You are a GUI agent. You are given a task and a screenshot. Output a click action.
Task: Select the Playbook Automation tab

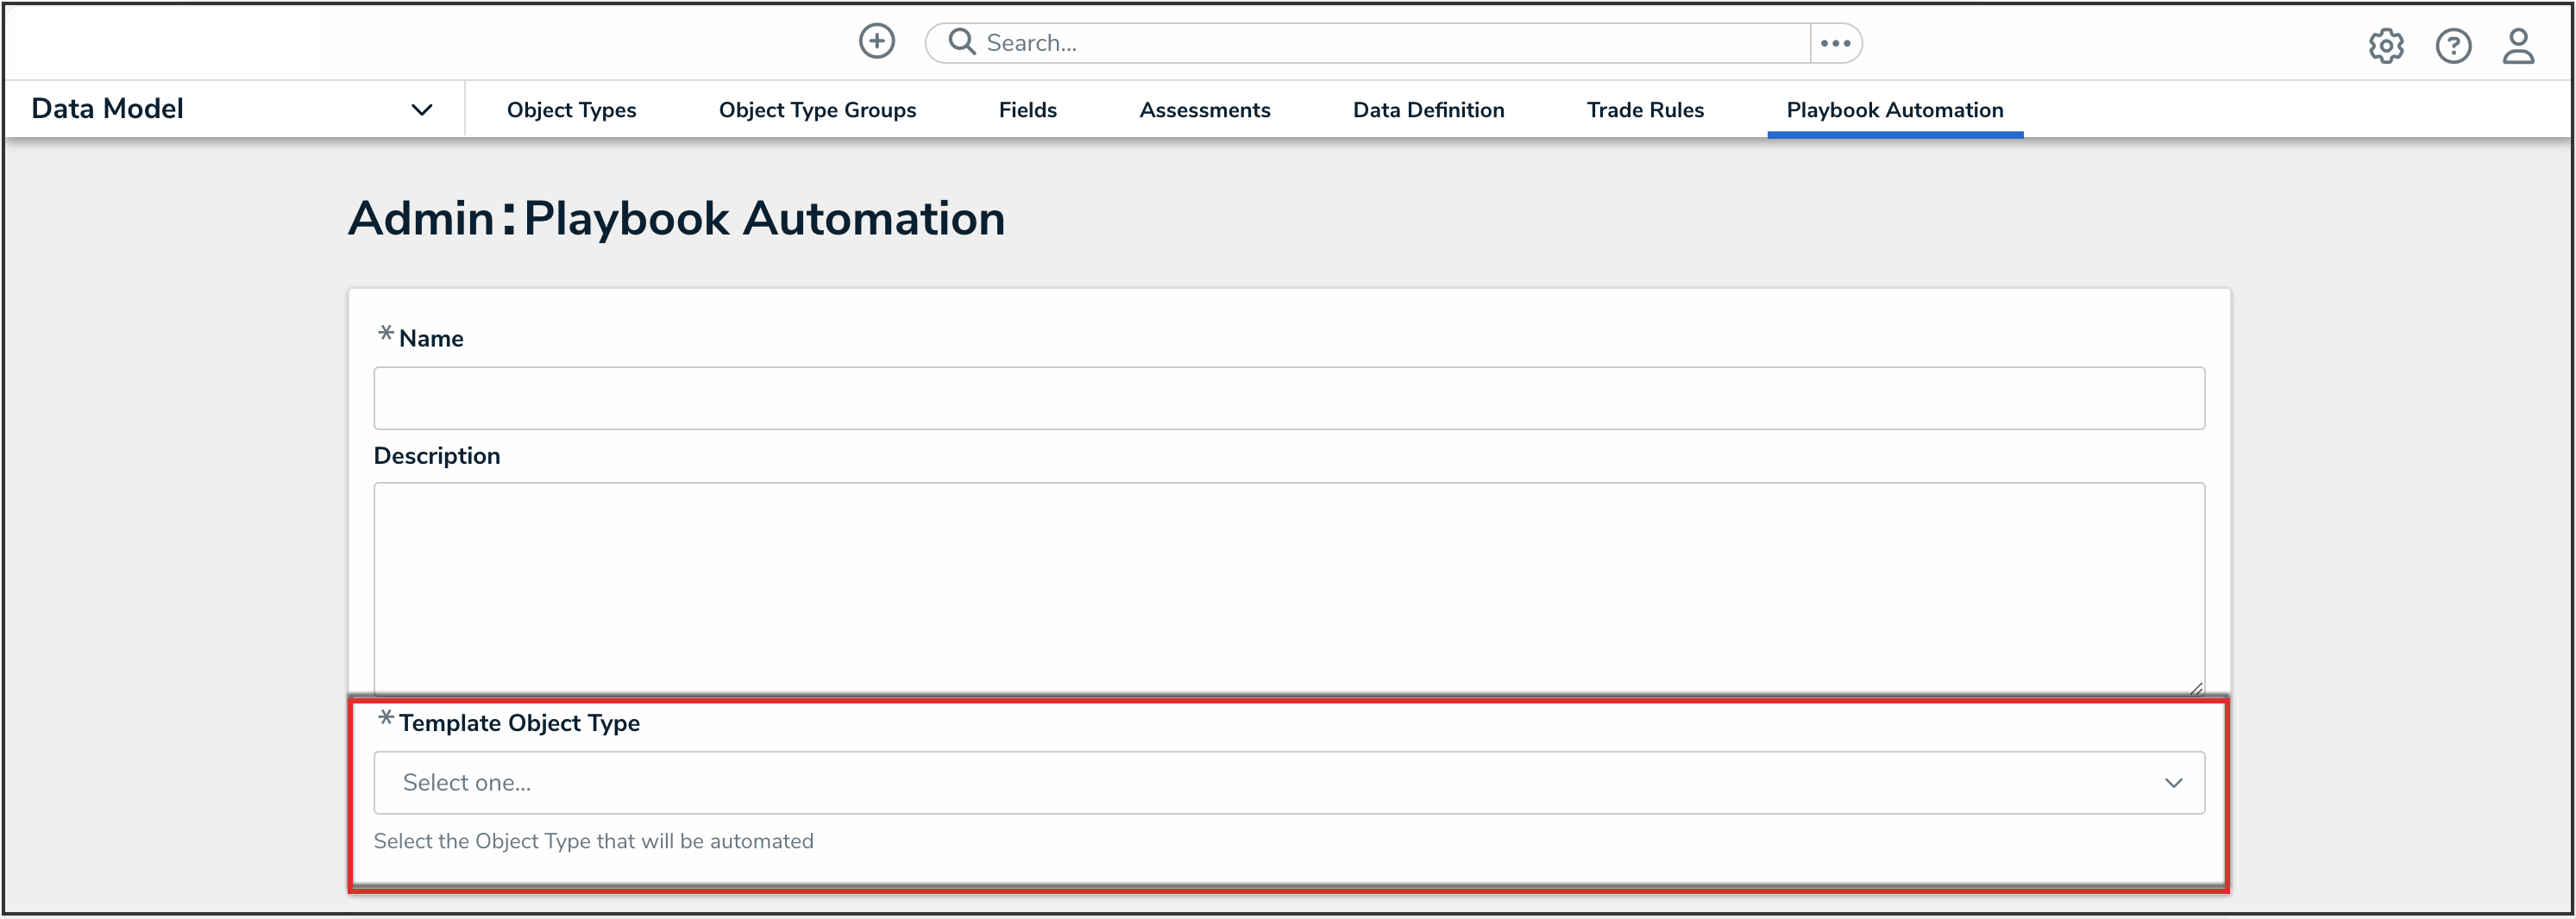(x=1894, y=109)
